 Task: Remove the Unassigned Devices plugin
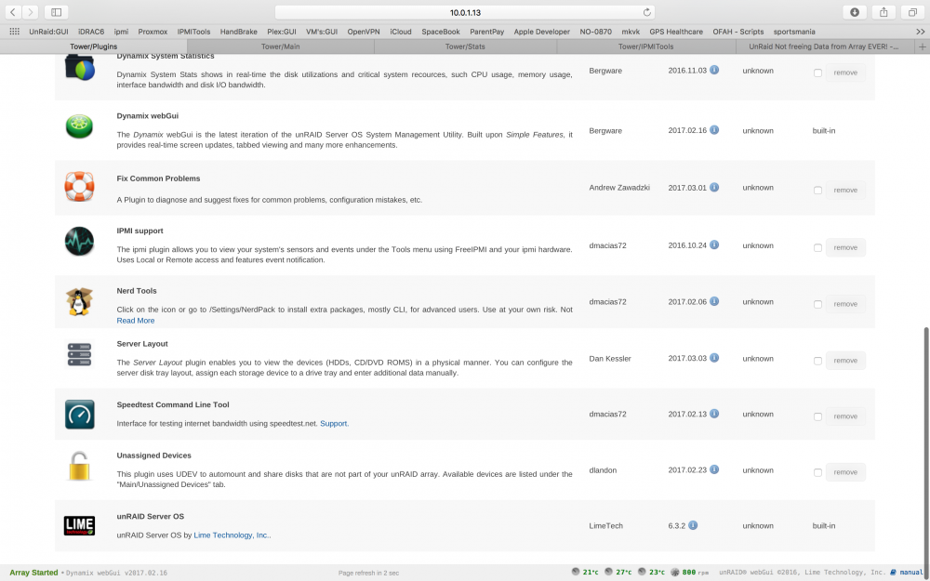click(x=845, y=472)
